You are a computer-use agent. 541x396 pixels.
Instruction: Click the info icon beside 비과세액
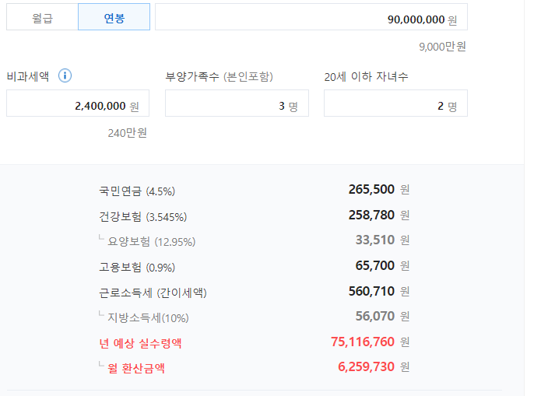[65, 76]
